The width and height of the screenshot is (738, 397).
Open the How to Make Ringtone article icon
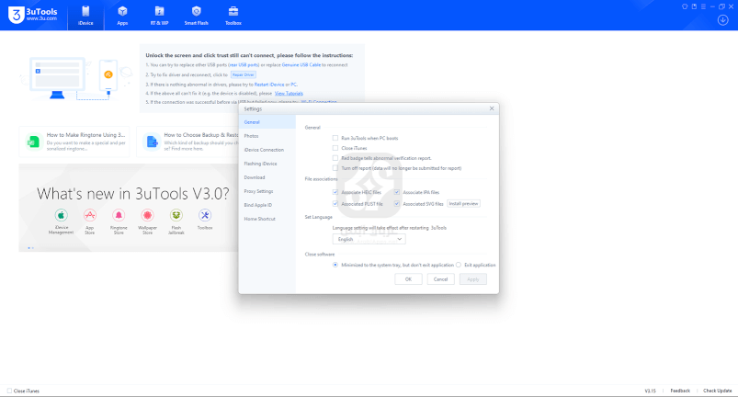33,142
